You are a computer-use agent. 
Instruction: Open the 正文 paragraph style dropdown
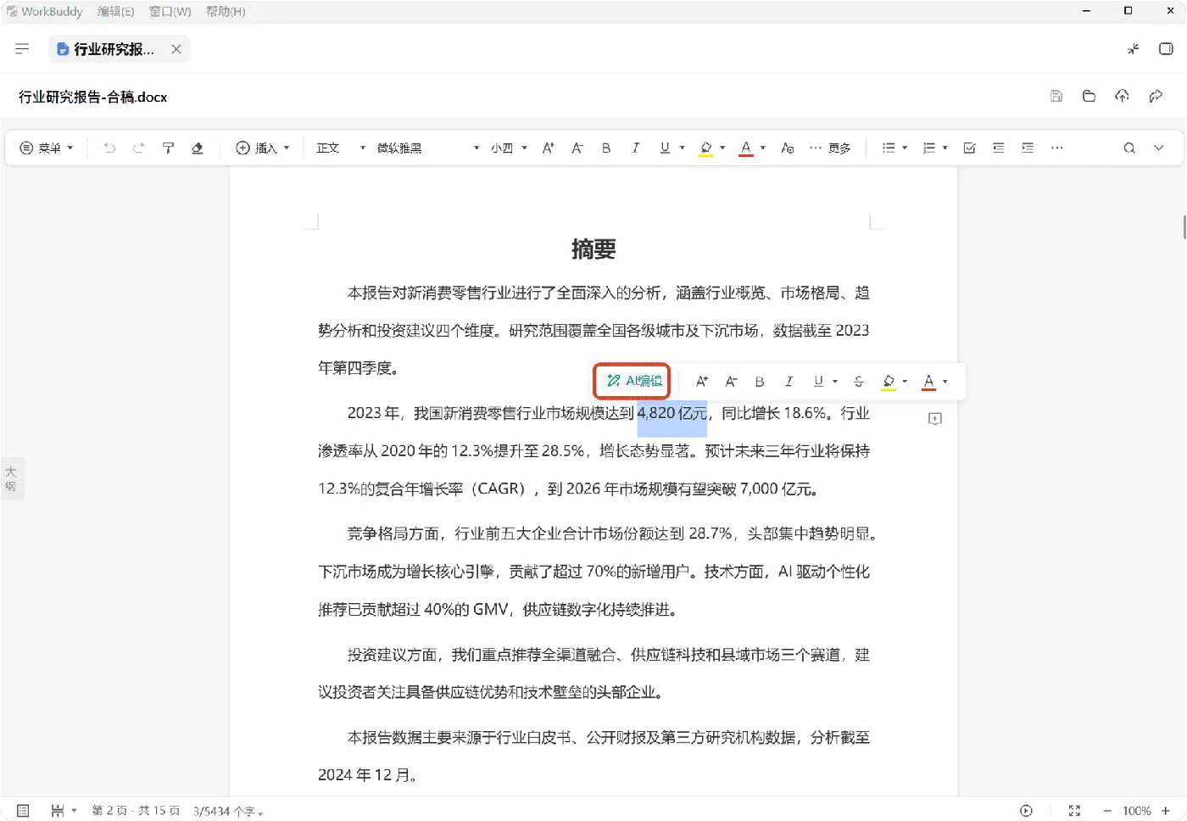point(341,148)
